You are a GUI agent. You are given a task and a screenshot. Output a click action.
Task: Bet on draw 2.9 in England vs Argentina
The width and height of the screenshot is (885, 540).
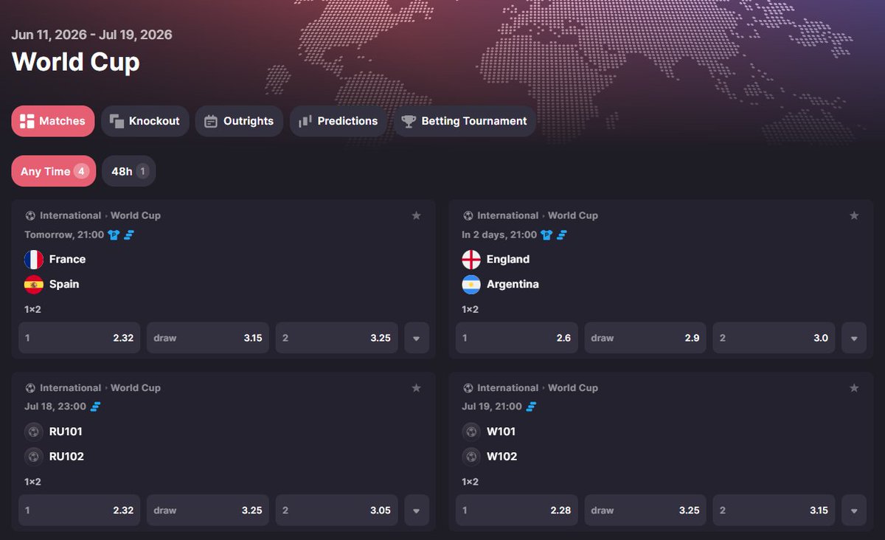pyautogui.click(x=645, y=338)
